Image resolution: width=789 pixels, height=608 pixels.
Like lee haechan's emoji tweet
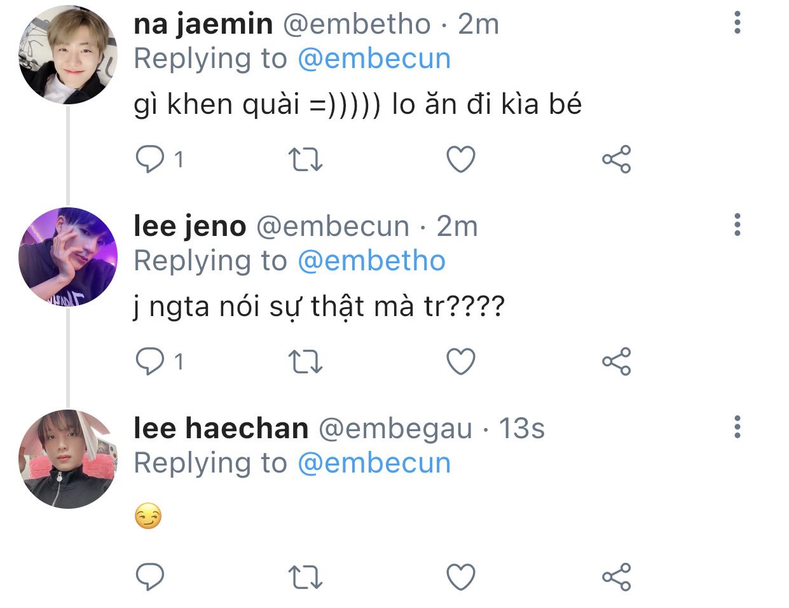[x=461, y=576]
